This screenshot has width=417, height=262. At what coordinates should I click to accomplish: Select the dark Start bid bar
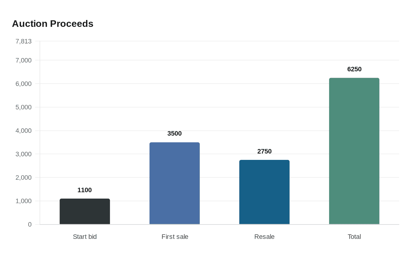coord(85,211)
